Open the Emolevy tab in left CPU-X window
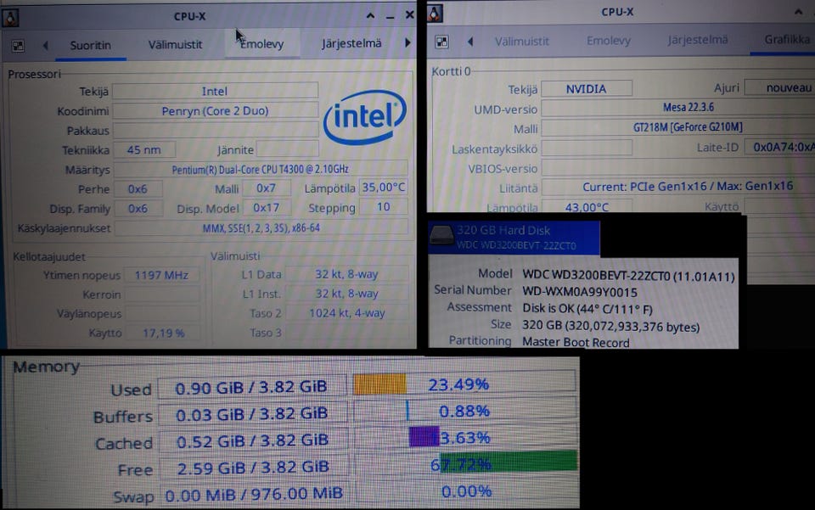Viewport: 815px width, 510px height. (x=262, y=44)
